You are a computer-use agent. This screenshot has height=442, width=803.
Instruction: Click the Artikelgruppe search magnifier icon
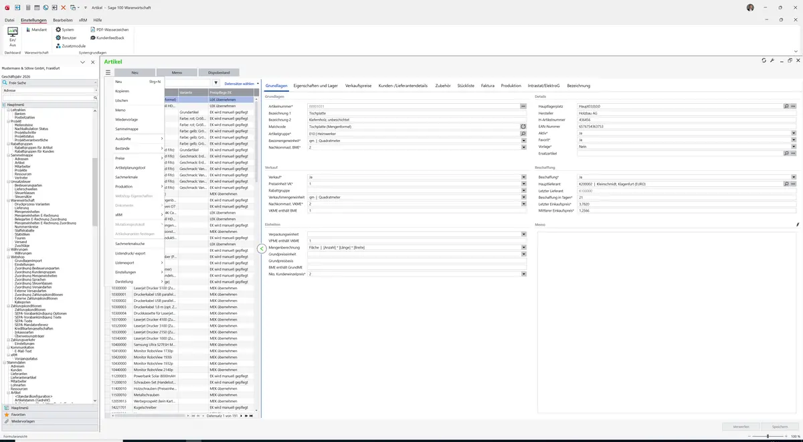[523, 133]
